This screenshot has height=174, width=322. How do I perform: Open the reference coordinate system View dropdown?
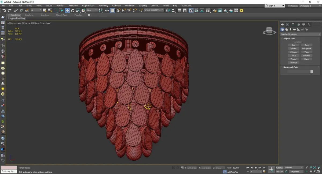(x=92, y=10)
